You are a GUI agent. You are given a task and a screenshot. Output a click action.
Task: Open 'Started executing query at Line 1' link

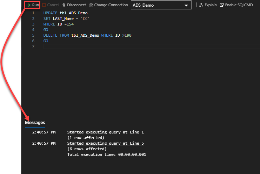[x=105, y=132]
